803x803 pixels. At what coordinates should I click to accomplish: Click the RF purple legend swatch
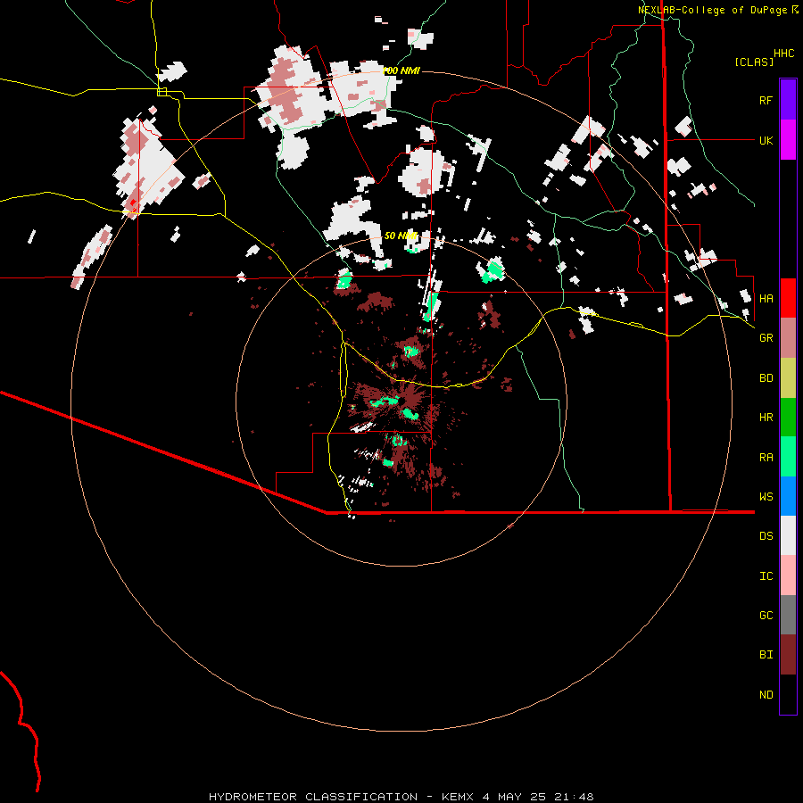pyautogui.click(x=788, y=100)
